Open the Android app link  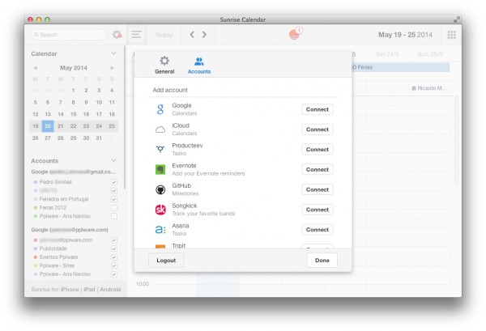coord(110,289)
